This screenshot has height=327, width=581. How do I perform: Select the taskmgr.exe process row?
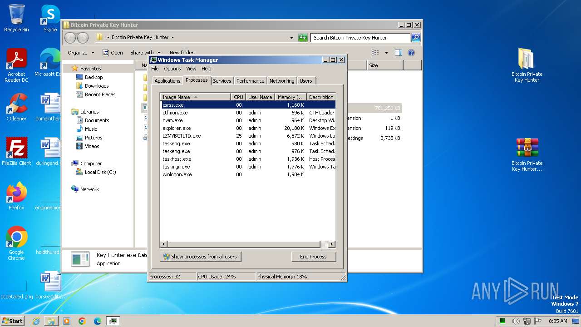[248, 167]
